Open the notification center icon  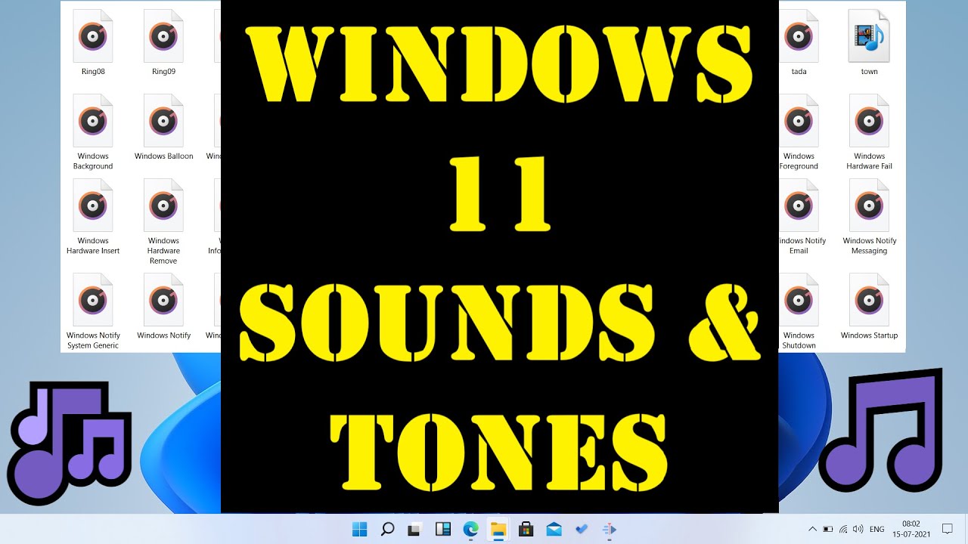pyautogui.click(x=947, y=529)
